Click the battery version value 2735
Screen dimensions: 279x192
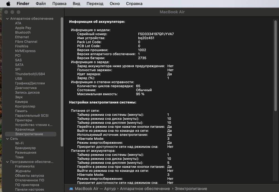click(x=142, y=58)
